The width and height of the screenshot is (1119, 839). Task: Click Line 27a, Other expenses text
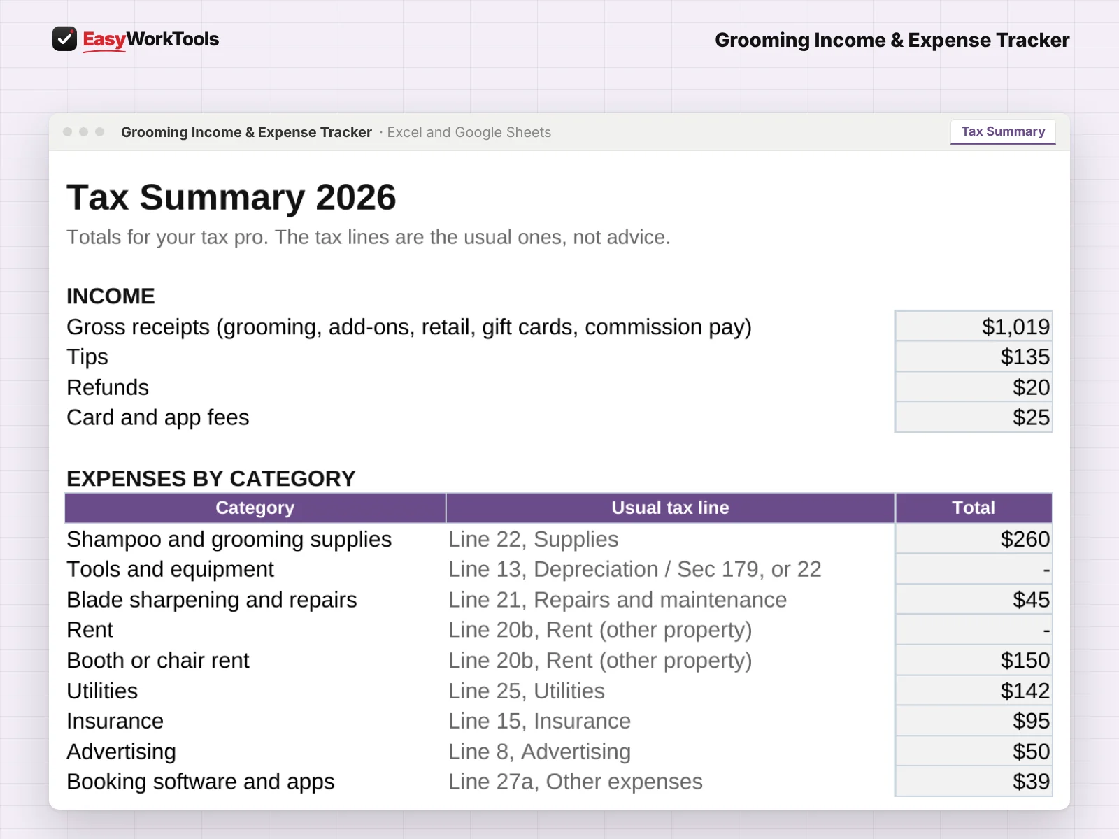coord(576,782)
